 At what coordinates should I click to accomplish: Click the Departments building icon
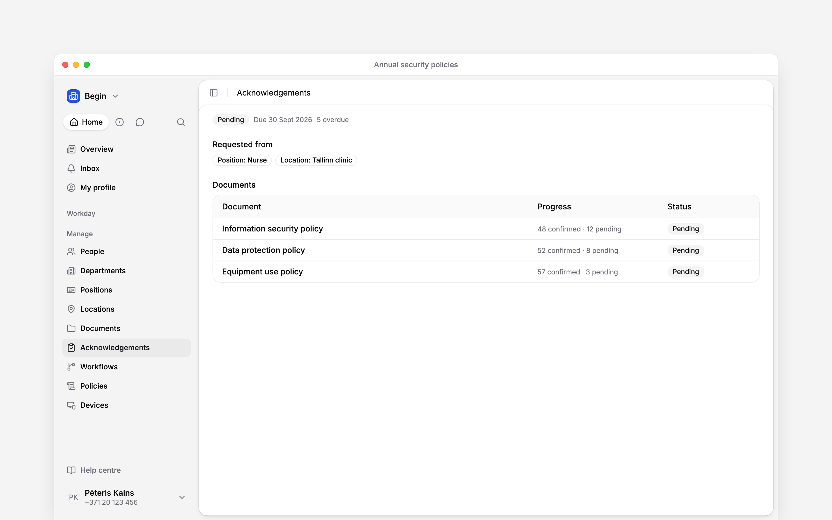tap(71, 271)
